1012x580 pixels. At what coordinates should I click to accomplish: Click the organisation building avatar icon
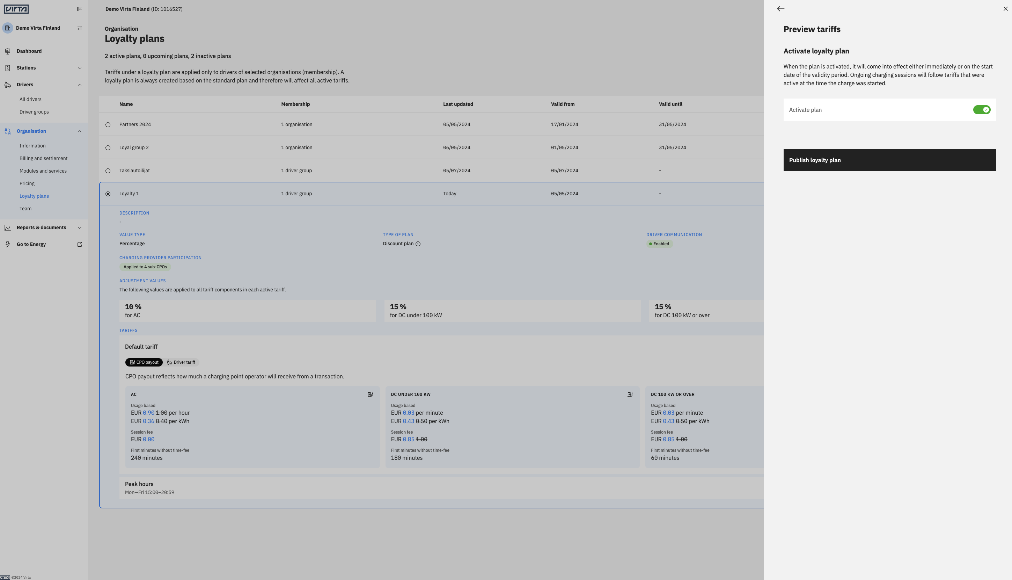tap(8, 28)
